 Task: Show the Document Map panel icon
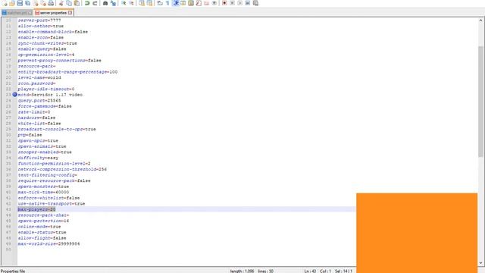point(191,3)
